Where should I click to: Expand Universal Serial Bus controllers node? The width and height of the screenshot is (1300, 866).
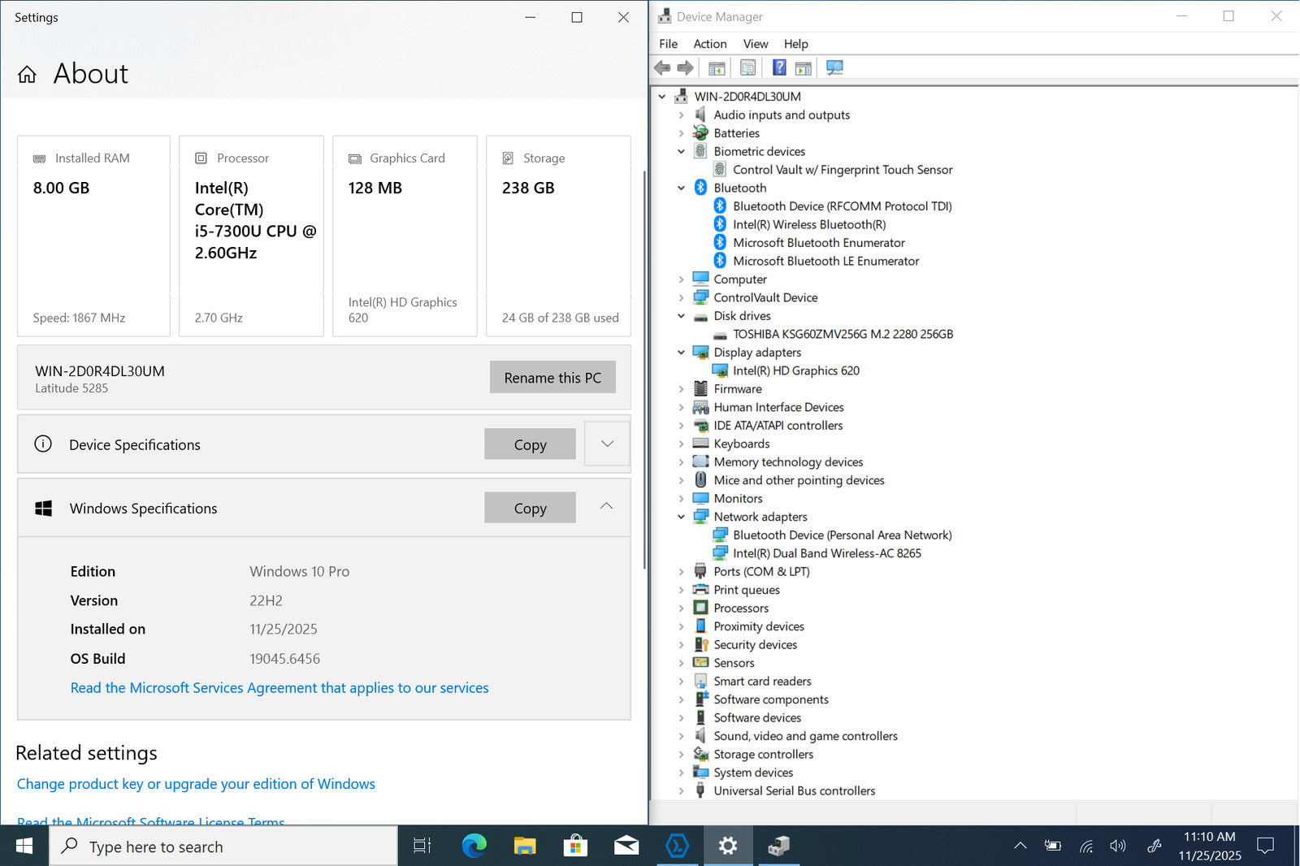[x=681, y=791]
